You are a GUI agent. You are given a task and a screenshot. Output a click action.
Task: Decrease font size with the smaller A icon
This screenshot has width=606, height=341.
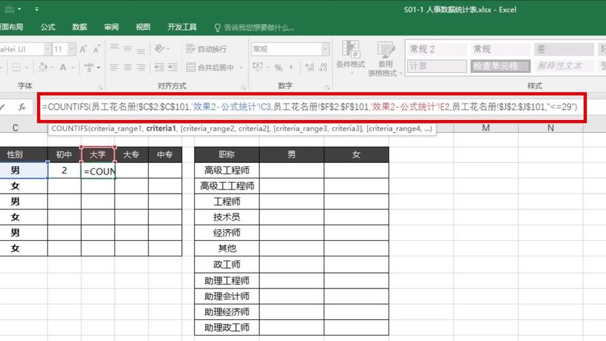pos(97,49)
